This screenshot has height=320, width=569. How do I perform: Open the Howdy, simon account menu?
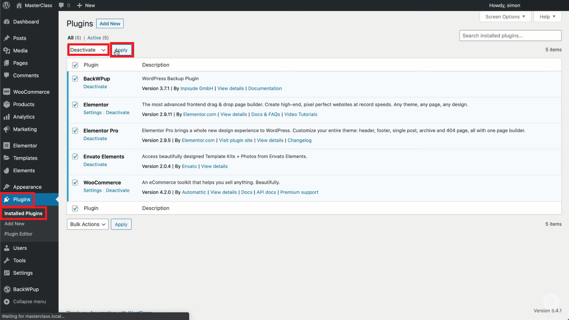[504, 5]
